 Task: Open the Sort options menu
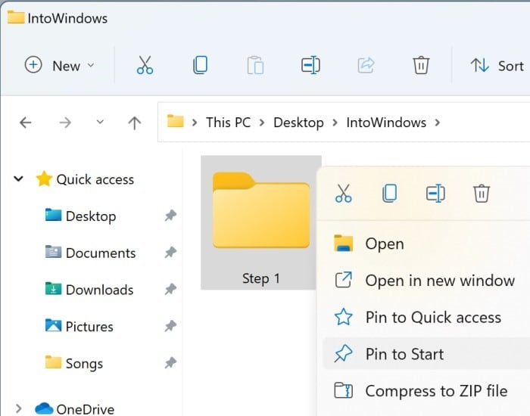(497, 66)
